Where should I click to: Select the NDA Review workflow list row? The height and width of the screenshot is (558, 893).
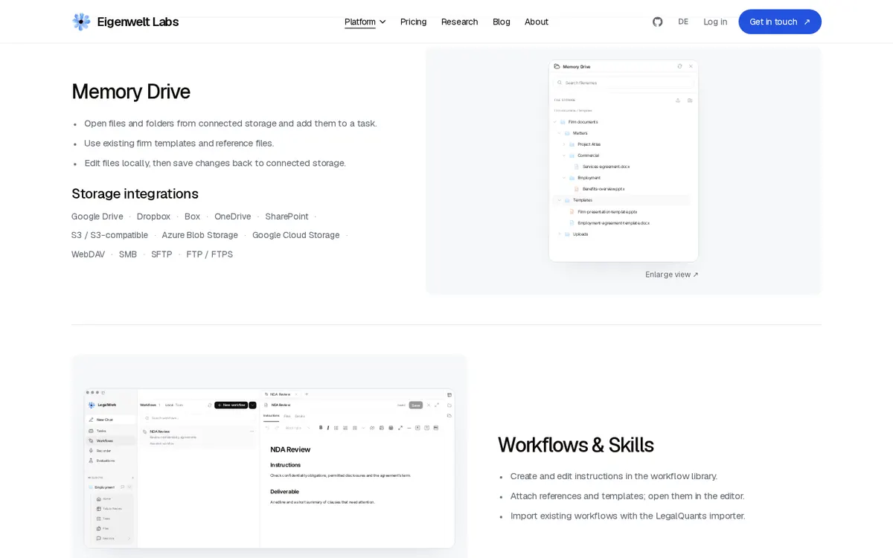199,437
